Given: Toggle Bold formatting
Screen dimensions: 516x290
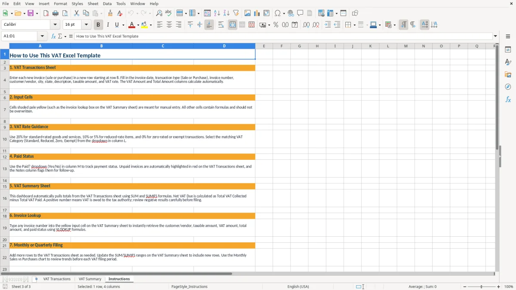Looking at the screenshot, I should coord(98,25).
